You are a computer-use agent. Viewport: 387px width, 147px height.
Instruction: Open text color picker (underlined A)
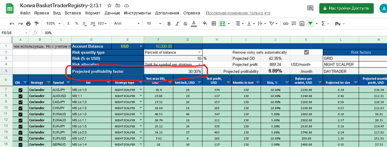pos(194,23)
